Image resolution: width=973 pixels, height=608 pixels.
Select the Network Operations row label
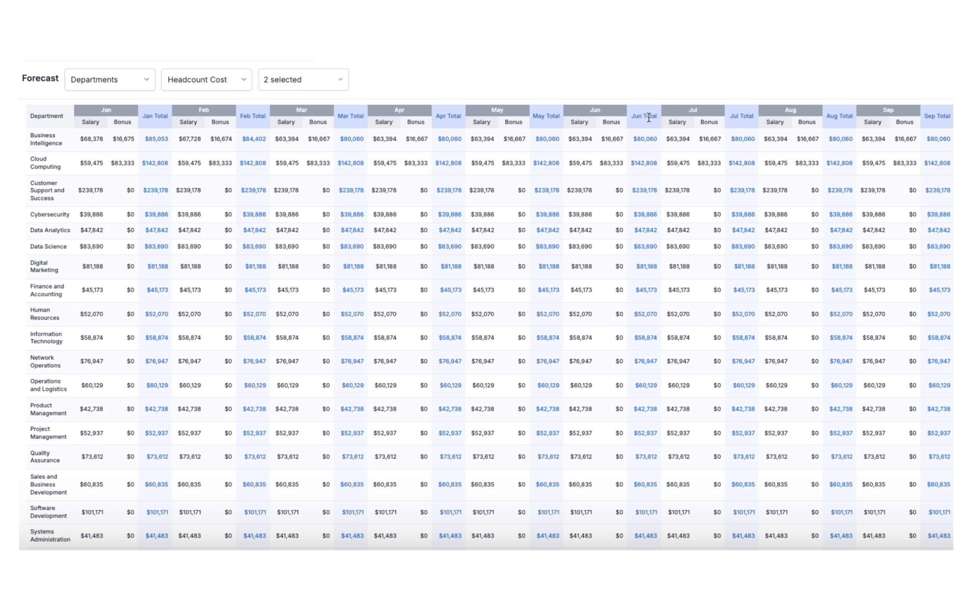click(46, 361)
